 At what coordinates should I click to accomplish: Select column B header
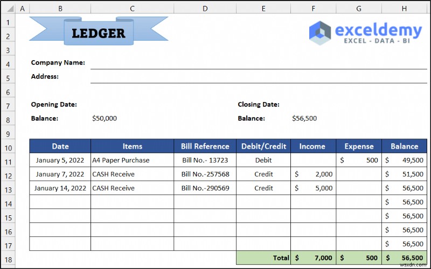click(60, 9)
